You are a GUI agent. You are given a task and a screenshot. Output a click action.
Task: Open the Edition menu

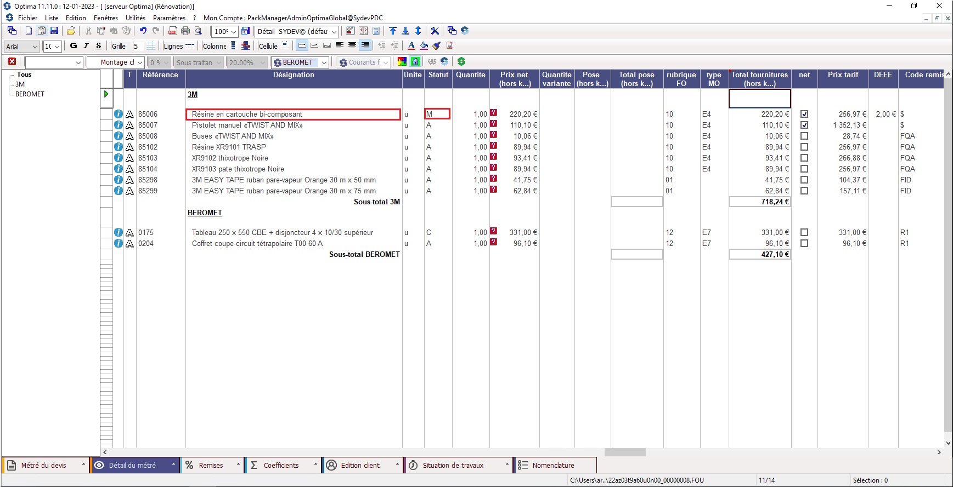[76, 18]
